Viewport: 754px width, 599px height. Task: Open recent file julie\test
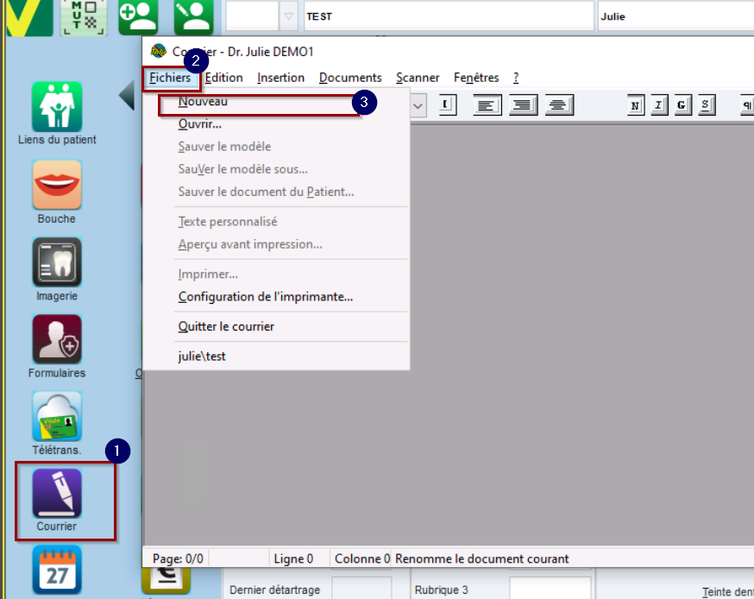point(276,356)
